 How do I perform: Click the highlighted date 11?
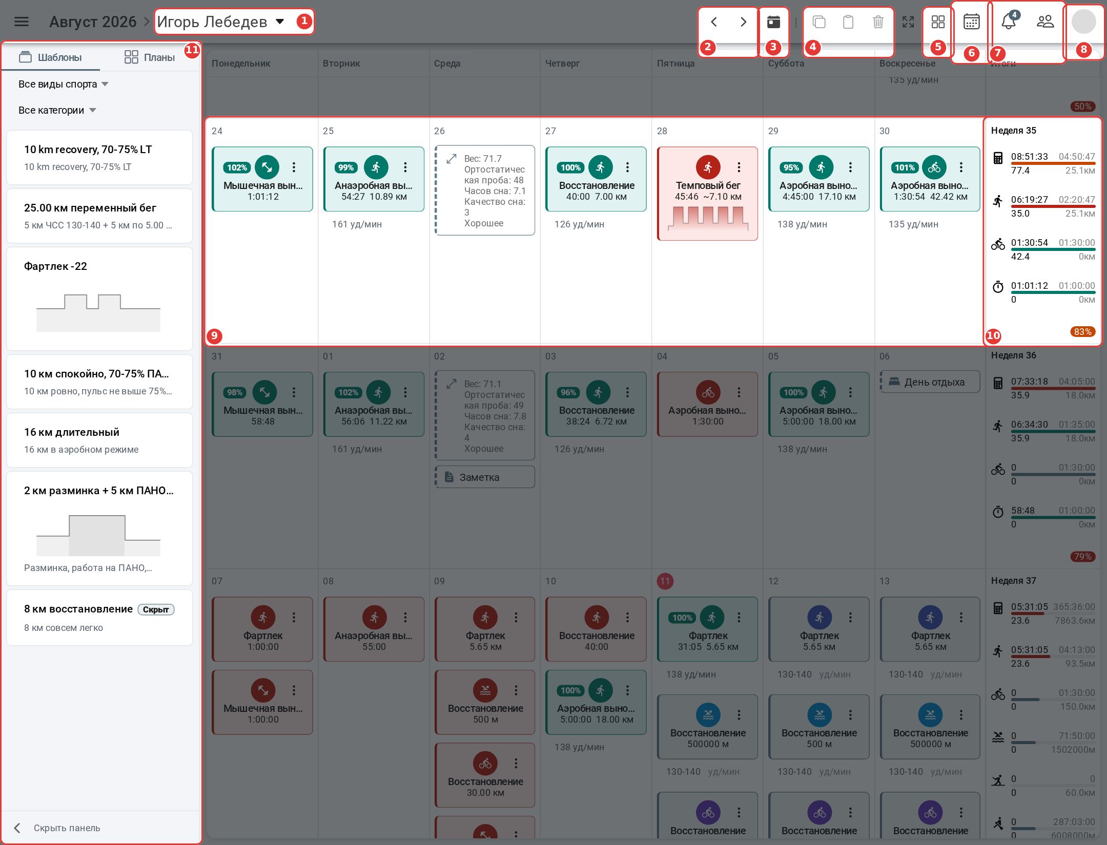[665, 581]
